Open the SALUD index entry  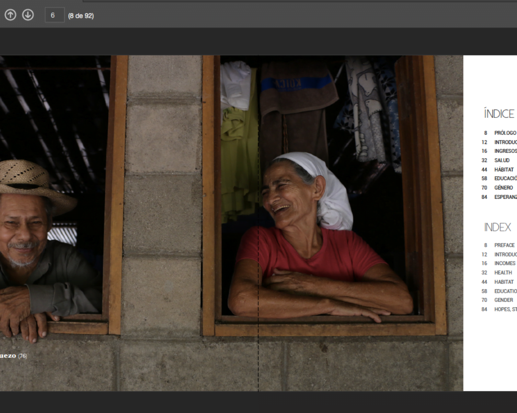[x=502, y=160]
